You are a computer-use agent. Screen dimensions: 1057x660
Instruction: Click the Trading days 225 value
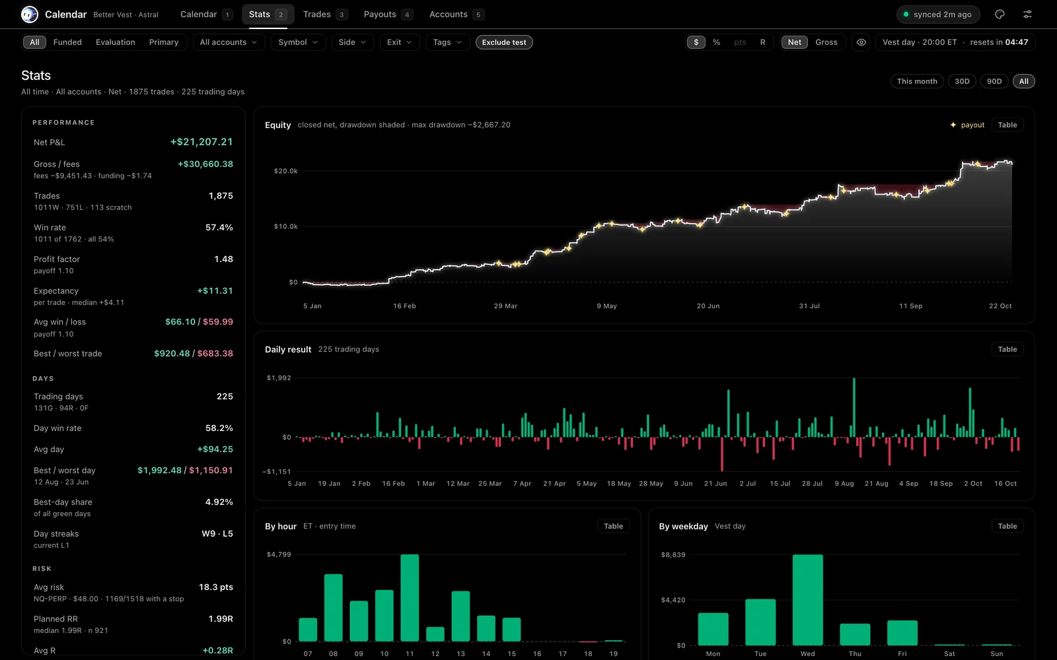tap(225, 397)
